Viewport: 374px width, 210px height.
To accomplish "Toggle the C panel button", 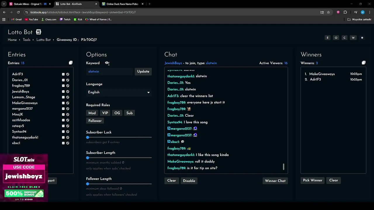I will 344,38.
